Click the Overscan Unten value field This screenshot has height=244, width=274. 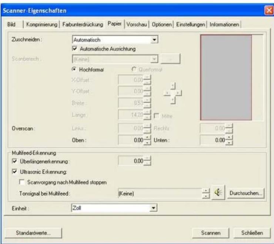click(x=213, y=140)
